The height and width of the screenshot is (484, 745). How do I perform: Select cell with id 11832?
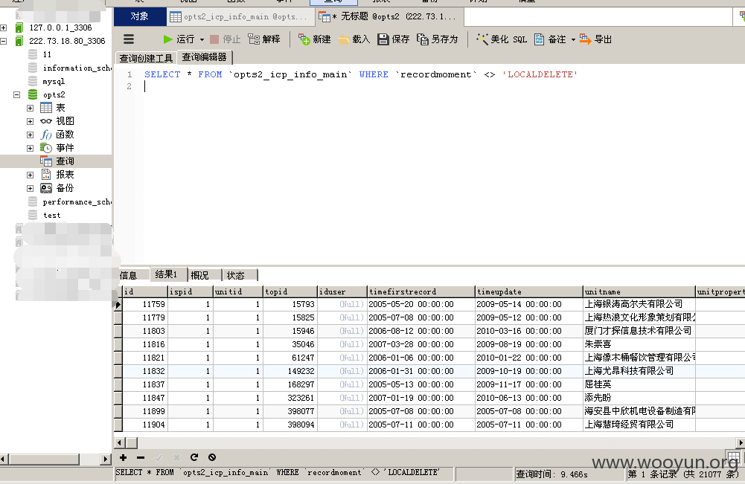coord(145,371)
